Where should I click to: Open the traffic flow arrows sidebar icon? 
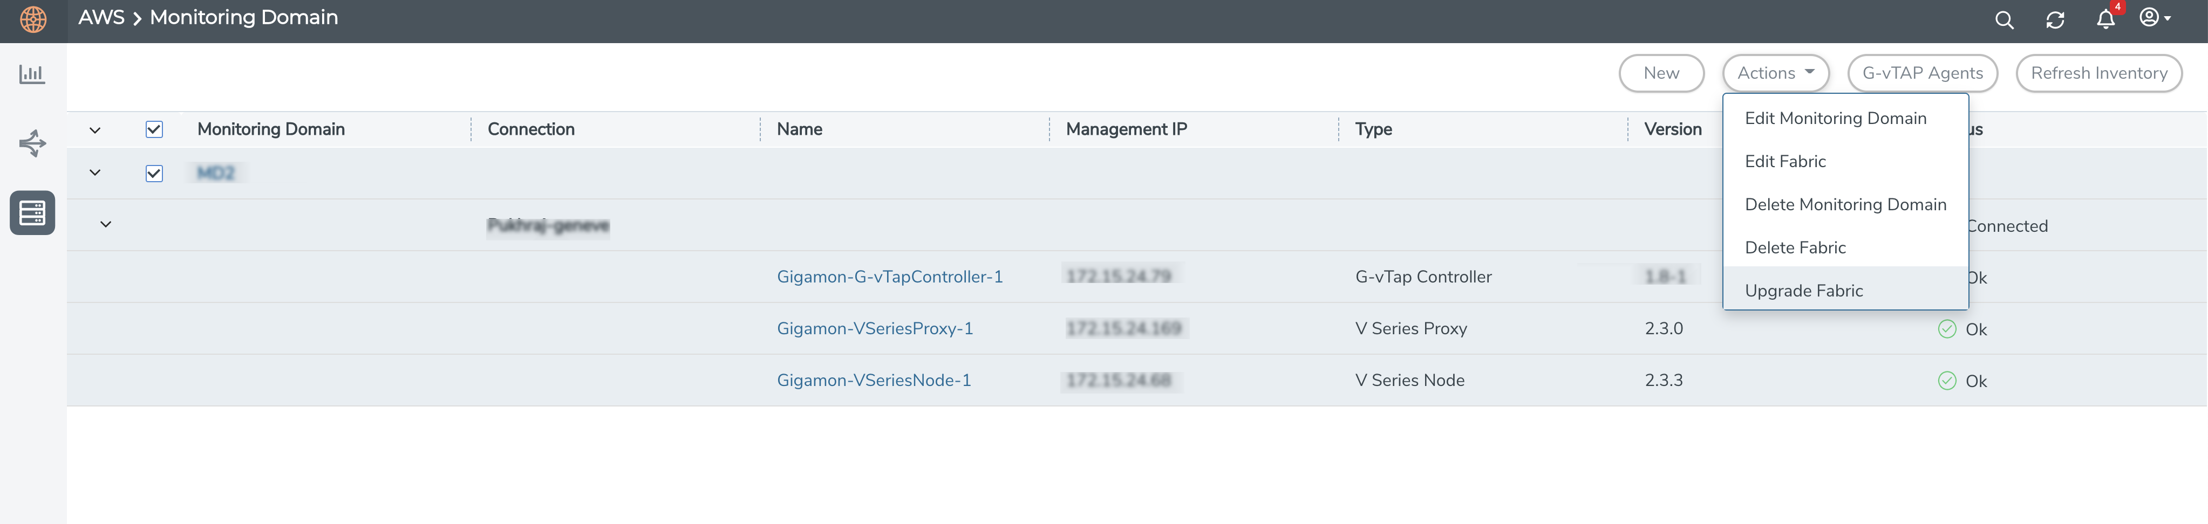pos(32,143)
